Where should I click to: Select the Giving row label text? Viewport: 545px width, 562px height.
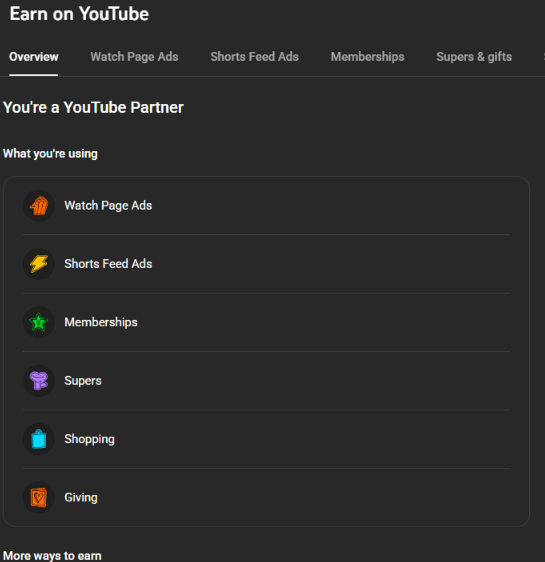(x=81, y=497)
